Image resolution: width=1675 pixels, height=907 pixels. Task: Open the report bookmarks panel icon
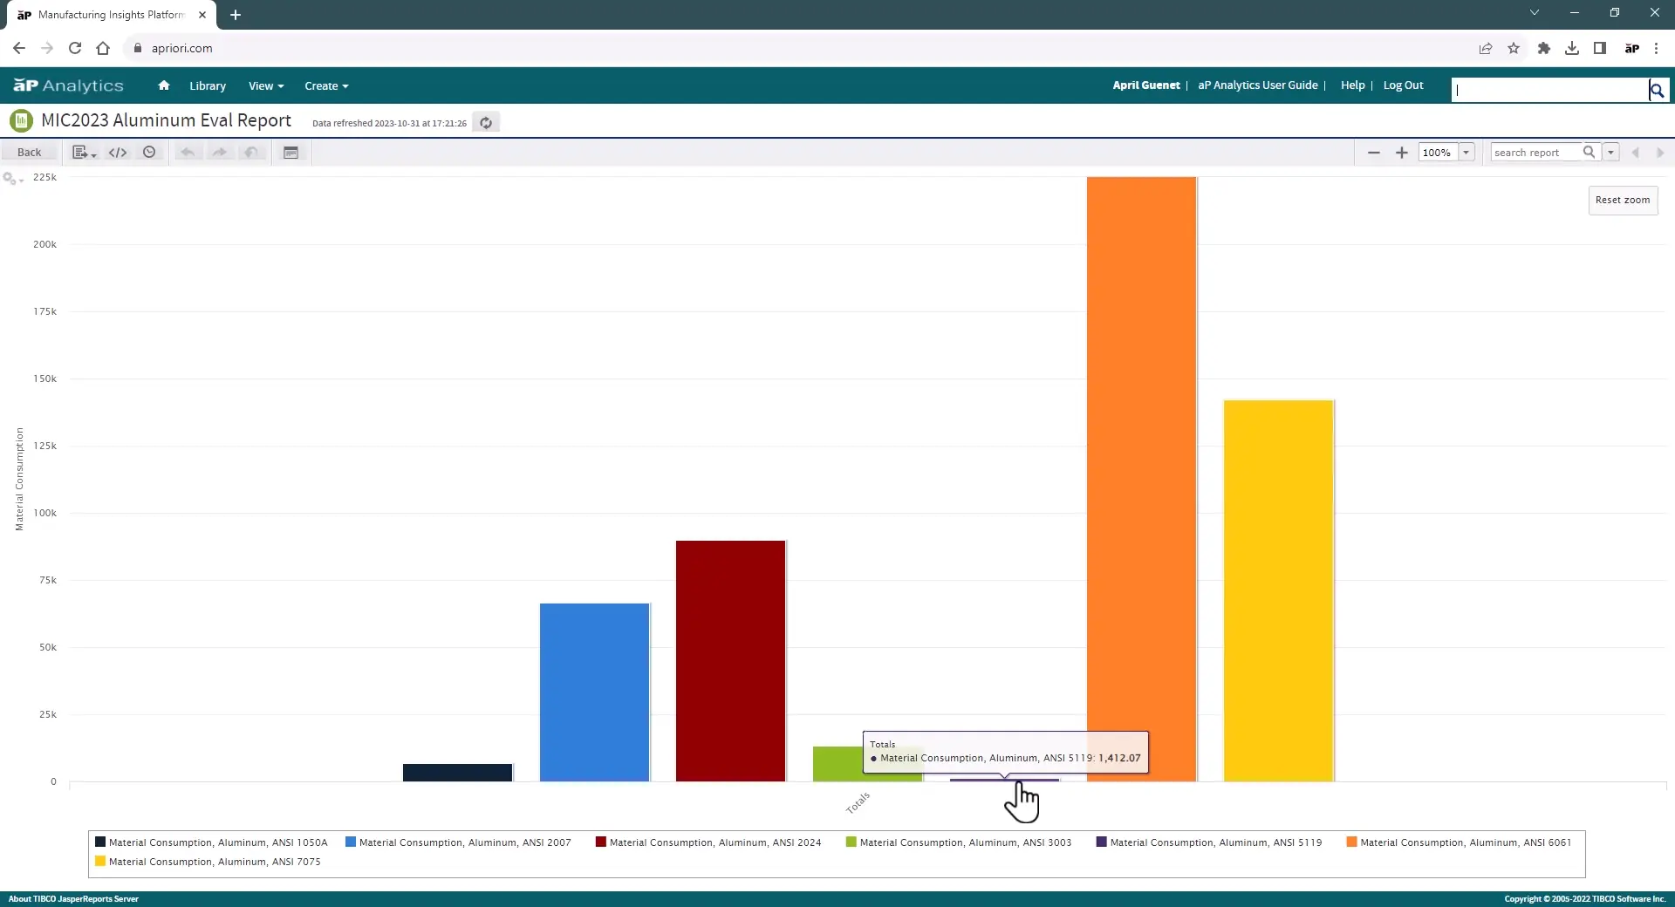tap(291, 153)
